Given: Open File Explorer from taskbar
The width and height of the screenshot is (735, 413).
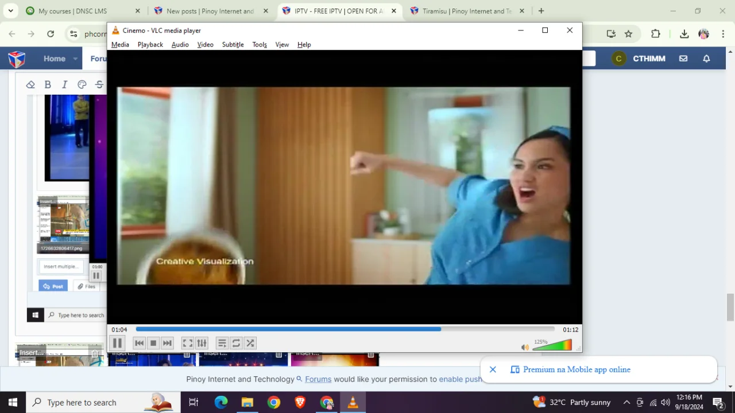Looking at the screenshot, I should [x=247, y=402].
